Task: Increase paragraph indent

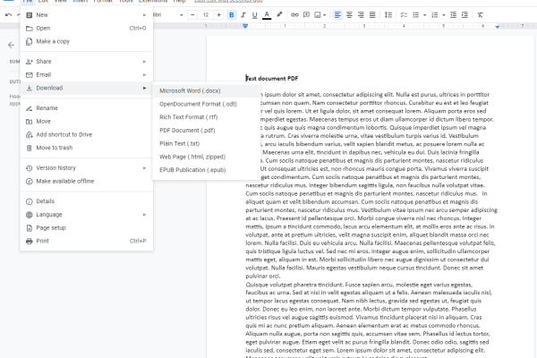Action: pos(465,14)
